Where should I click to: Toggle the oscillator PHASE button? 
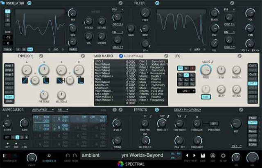point(73,49)
